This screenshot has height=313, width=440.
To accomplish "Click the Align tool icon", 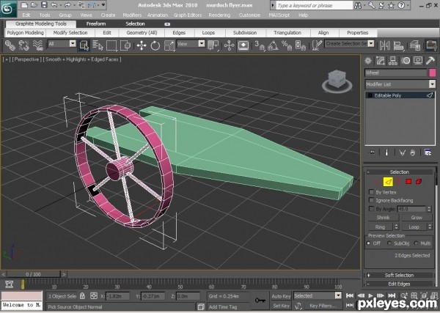I will pyautogui.click(x=398, y=45).
